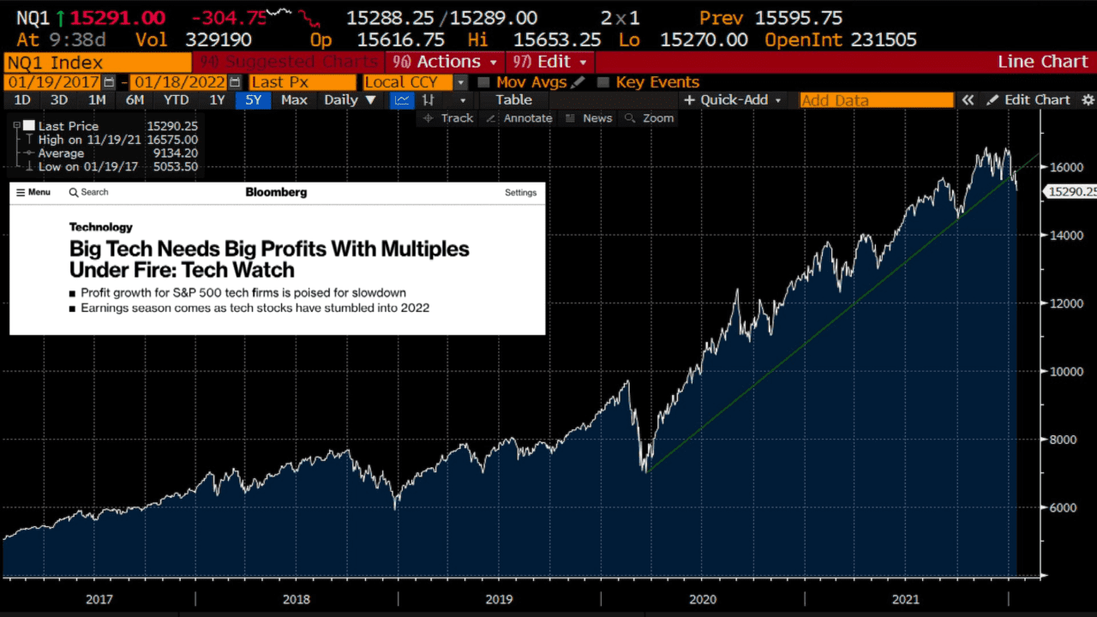The height and width of the screenshot is (617, 1097).
Task: Click into the Add Data input field
Action: [876, 100]
